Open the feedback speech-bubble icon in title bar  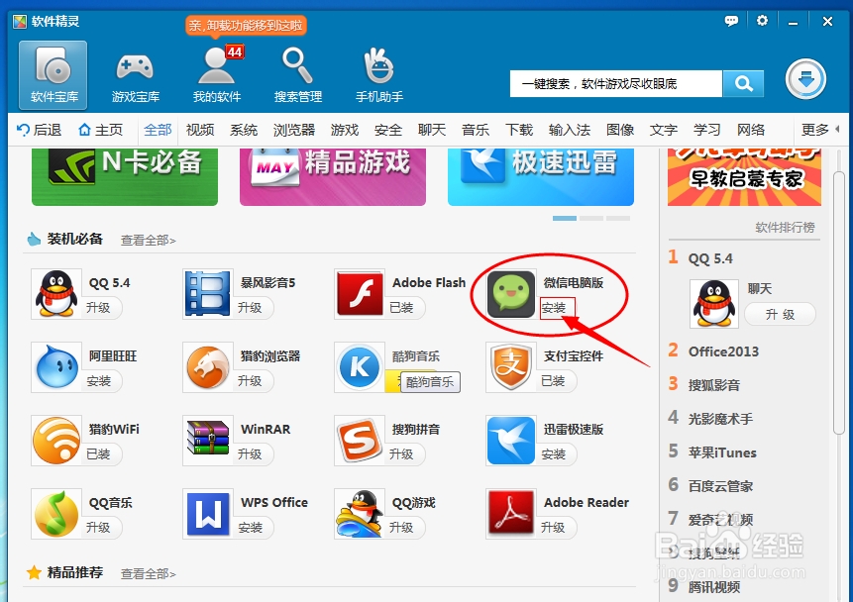click(731, 21)
